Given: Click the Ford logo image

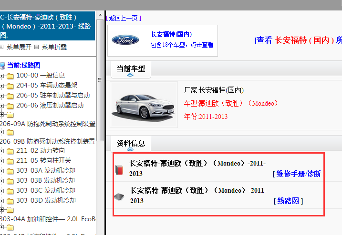Looking at the screenshot, I should (x=125, y=40).
